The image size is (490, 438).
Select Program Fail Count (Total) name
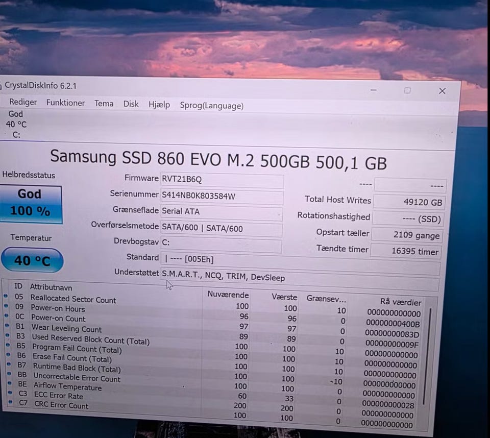point(77,348)
